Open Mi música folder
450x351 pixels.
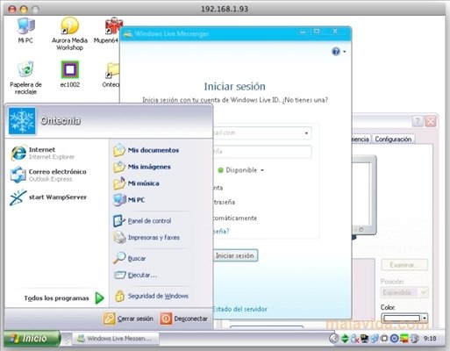coord(136,183)
